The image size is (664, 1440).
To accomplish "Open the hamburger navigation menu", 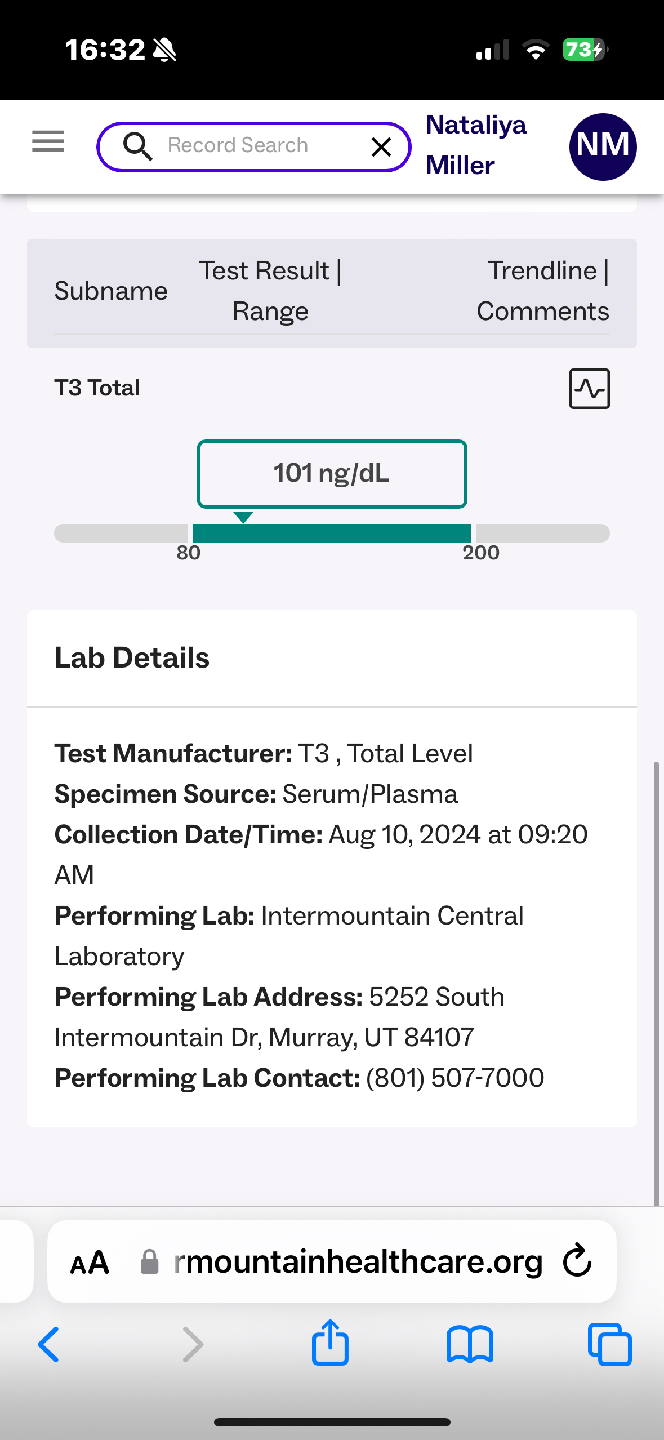I will point(48,141).
